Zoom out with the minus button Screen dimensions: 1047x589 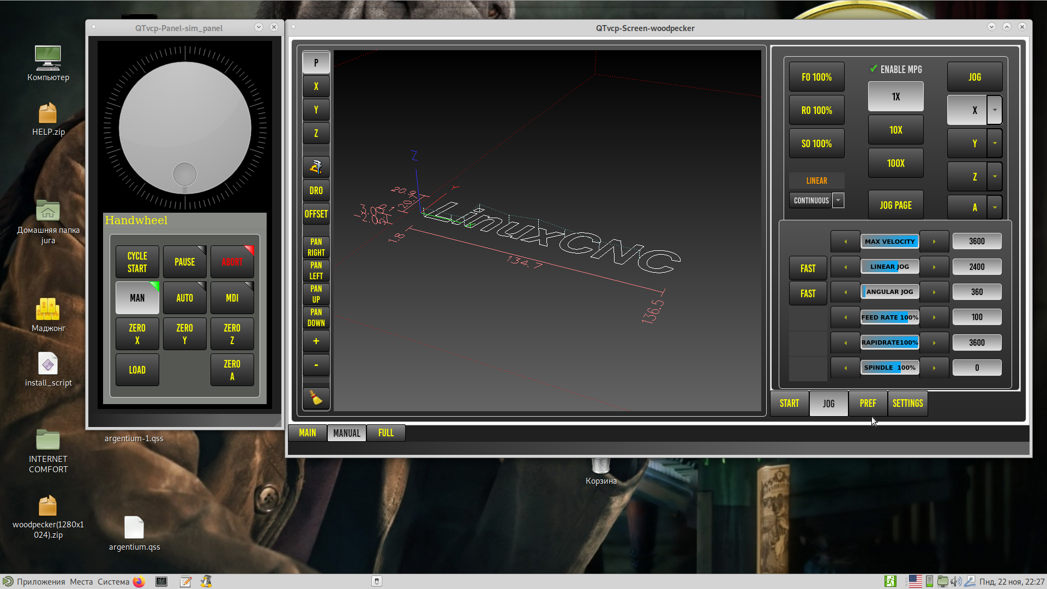tap(316, 365)
